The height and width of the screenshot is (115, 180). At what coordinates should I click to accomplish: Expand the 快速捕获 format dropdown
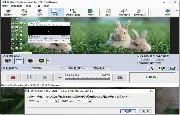pos(46,68)
